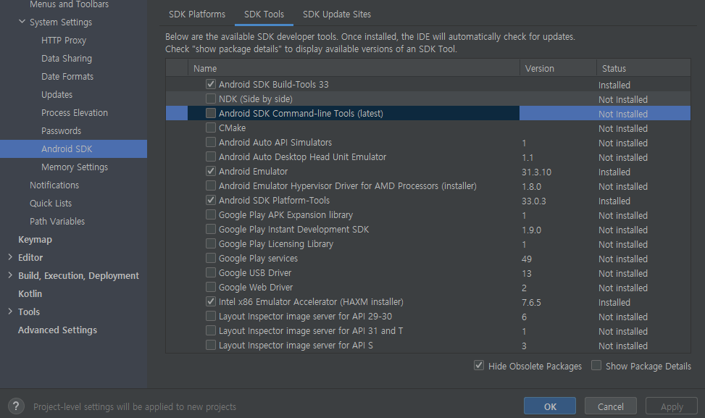Select Quick Lists settings
This screenshot has height=418, width=705.
pos(51,203)
